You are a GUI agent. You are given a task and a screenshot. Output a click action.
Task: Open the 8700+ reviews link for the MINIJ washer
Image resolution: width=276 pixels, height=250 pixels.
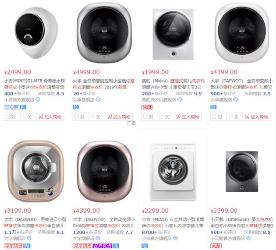point(156,232)
